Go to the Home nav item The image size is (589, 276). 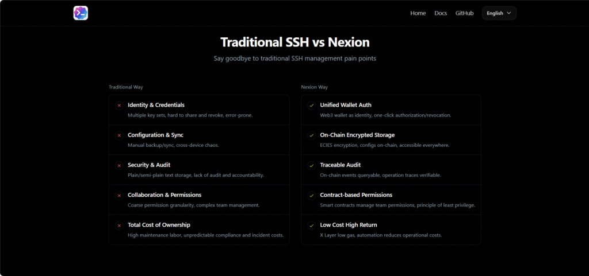[418, 13]
